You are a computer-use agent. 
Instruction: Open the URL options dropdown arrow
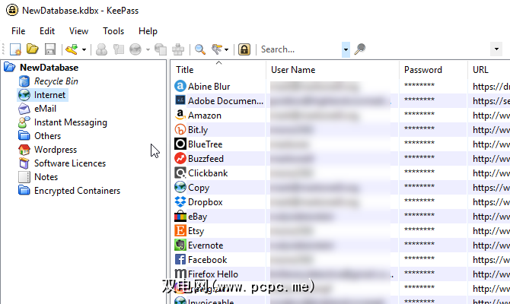click(148, 49)
